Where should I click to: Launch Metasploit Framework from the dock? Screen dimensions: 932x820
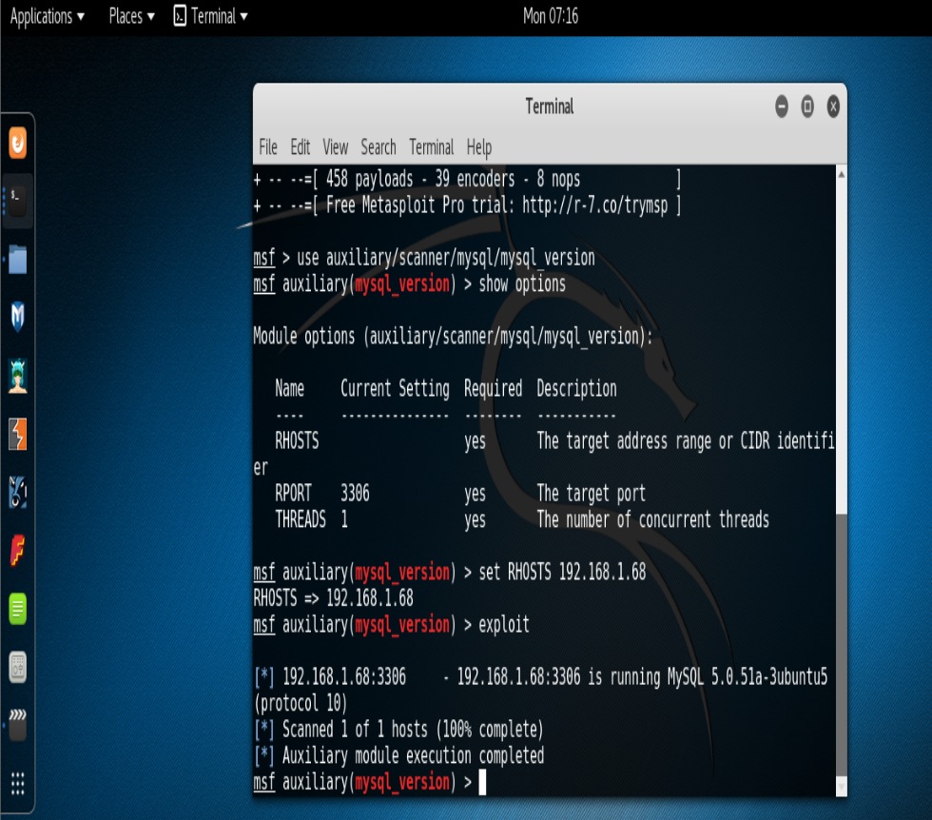tap(18, 317)
